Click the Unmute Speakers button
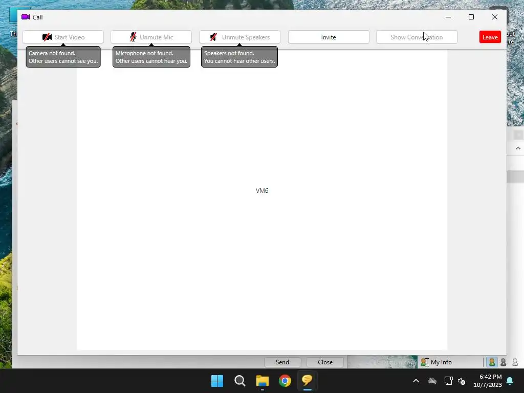The width and height of the screenshot is (524, 393). tap(239, 37)
